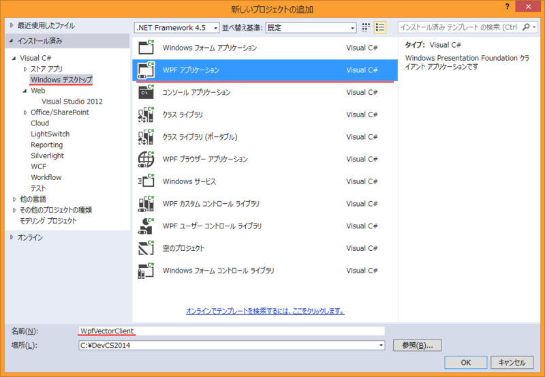
Task: Select Visual Studio 2012 tree item
Action: coord(72,102)
